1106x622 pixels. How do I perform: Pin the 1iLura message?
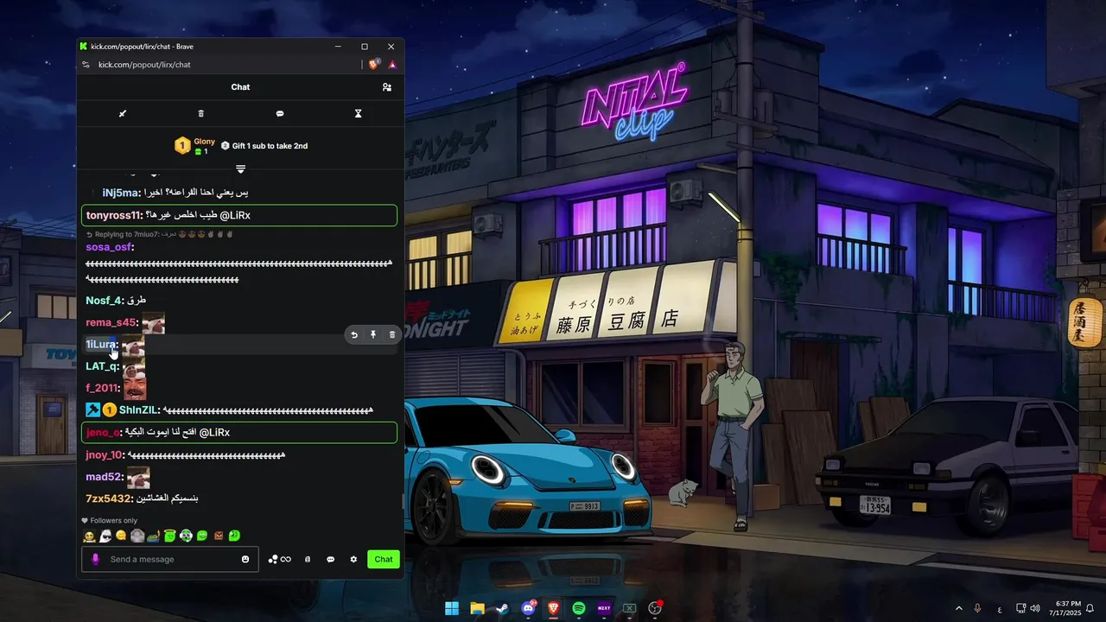pyautogui.click(x=373, y=335)
